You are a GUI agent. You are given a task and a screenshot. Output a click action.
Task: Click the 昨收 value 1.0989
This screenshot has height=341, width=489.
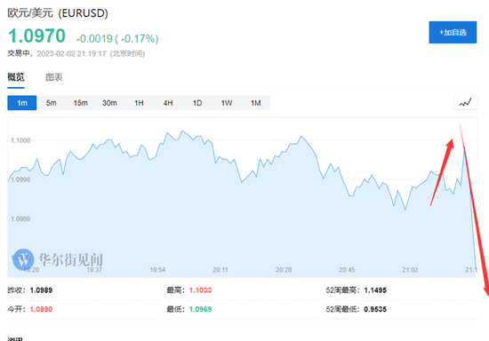point(41,290)
